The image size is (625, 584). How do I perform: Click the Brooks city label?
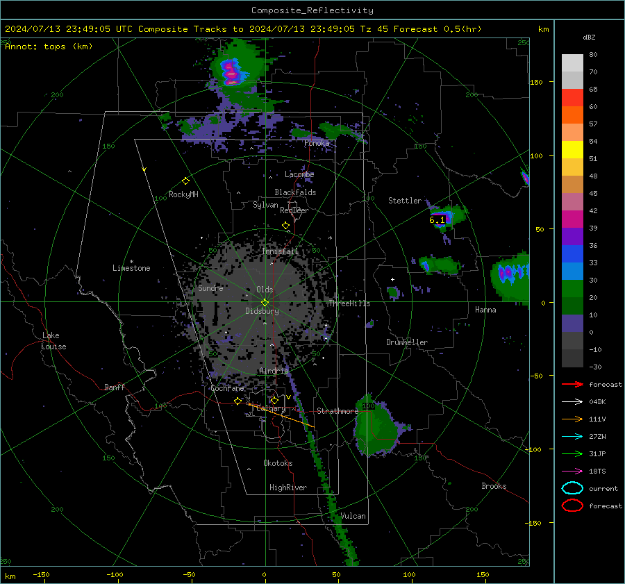coord(494,486)
